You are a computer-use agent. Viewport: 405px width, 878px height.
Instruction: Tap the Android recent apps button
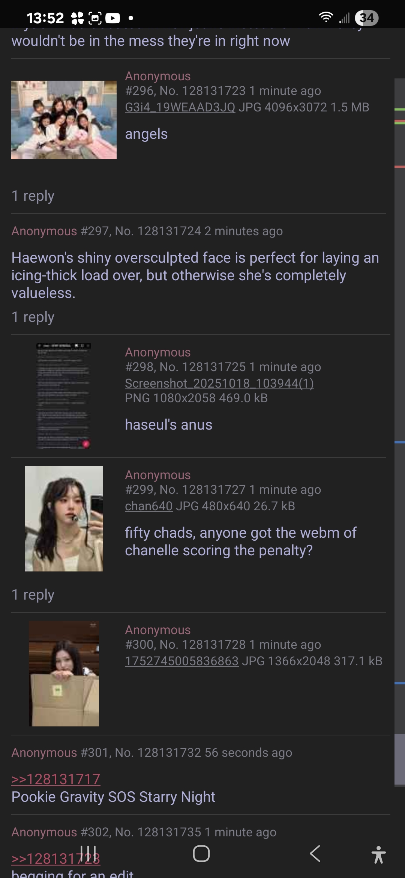coord(88,854)
